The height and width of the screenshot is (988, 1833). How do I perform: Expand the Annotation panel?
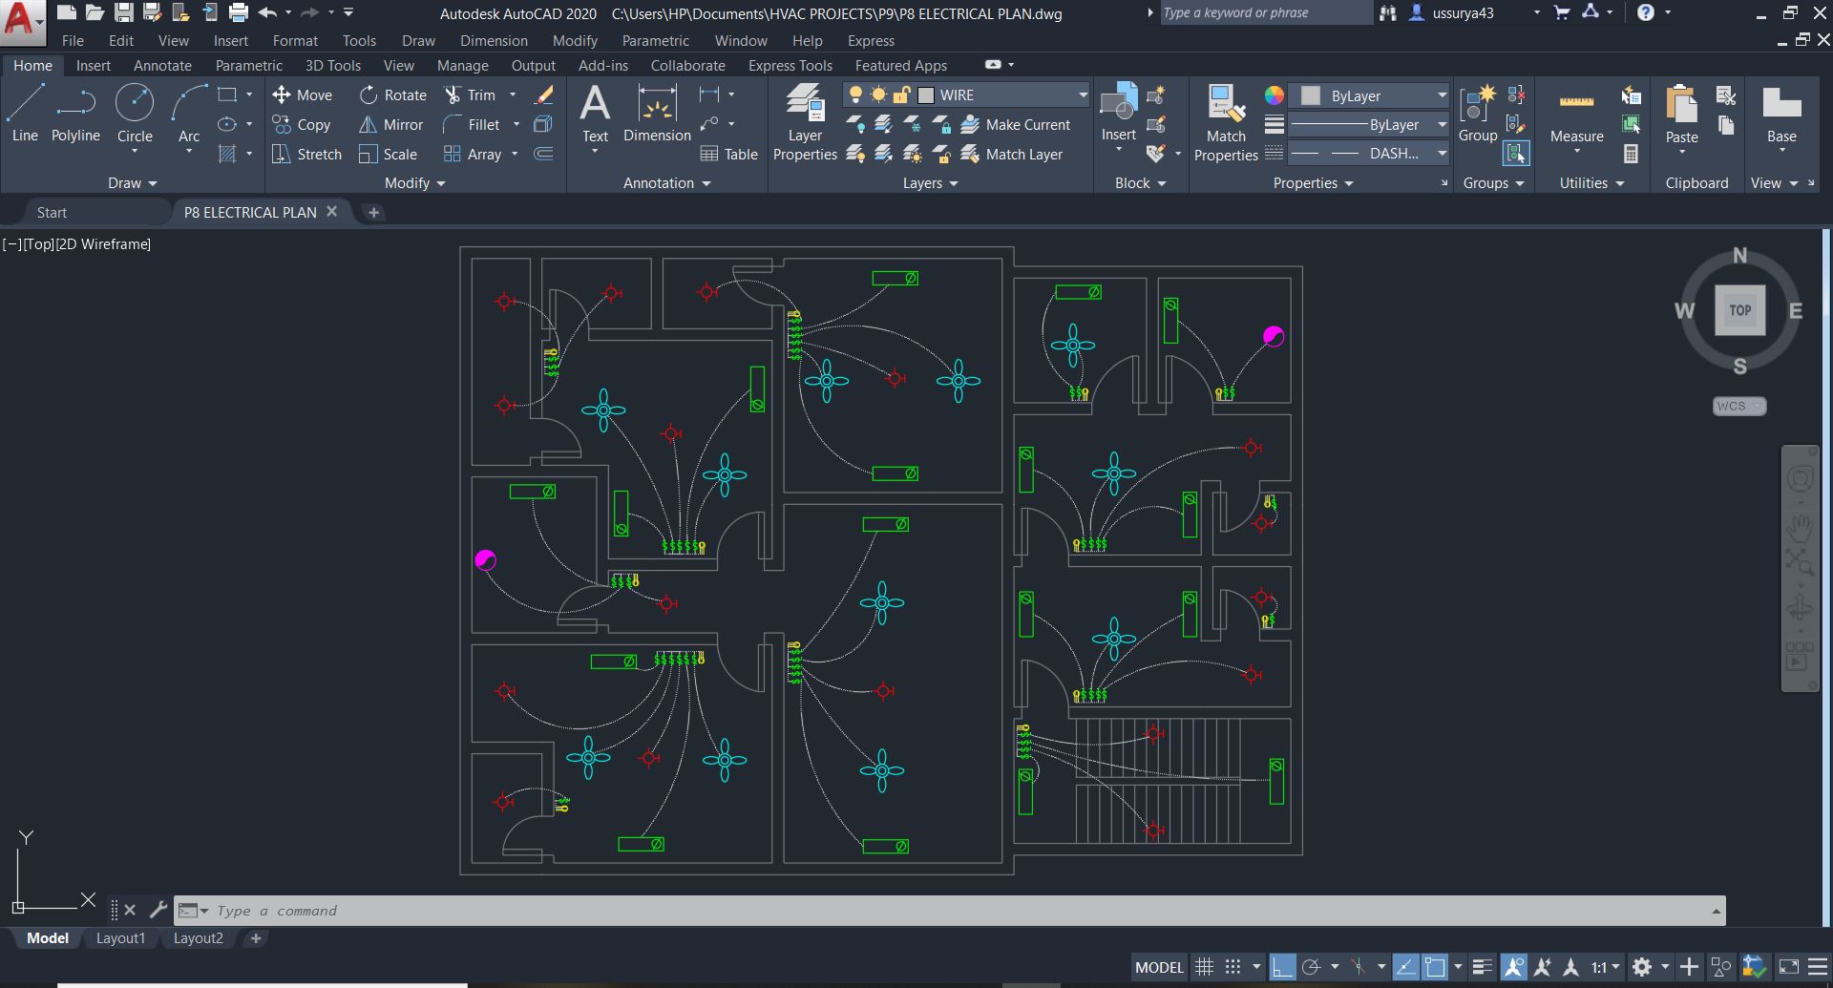click(x=667, y=183)
